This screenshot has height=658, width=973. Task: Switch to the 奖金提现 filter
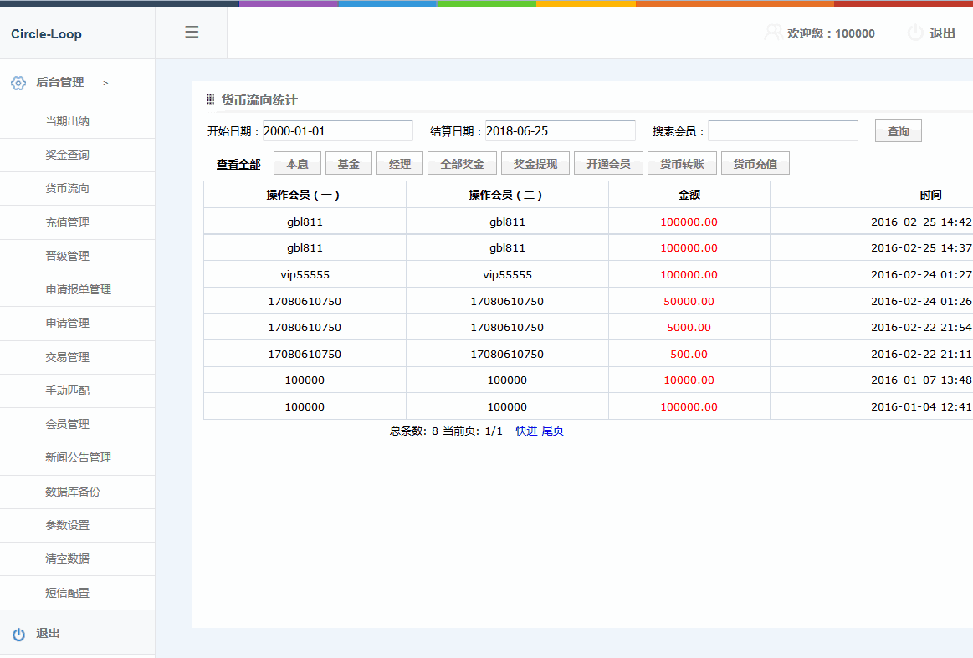[x=535, y=164]
